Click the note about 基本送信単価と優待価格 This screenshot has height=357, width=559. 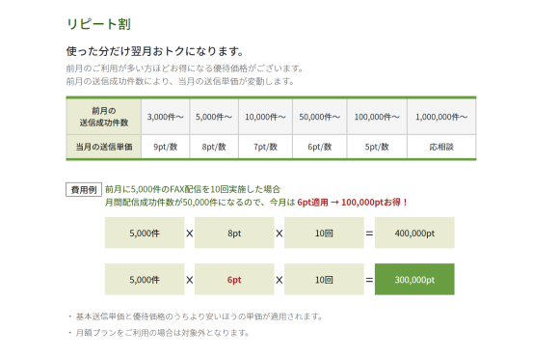[199, 316]
